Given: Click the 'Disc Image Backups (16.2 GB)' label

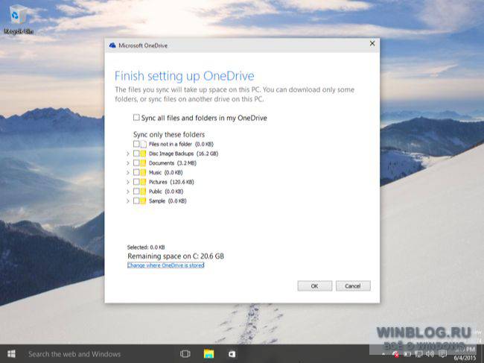Looking at the screenshot, I should [183, 154].
